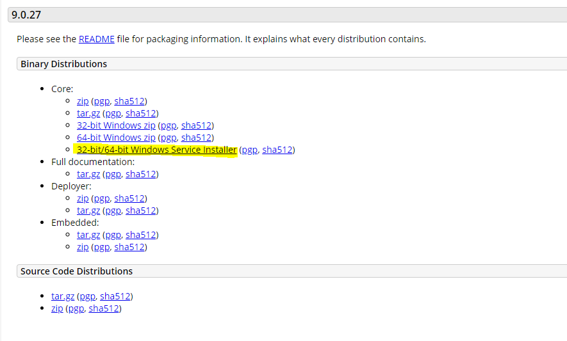Open sha512 for Source Code zip

(104, 308)
